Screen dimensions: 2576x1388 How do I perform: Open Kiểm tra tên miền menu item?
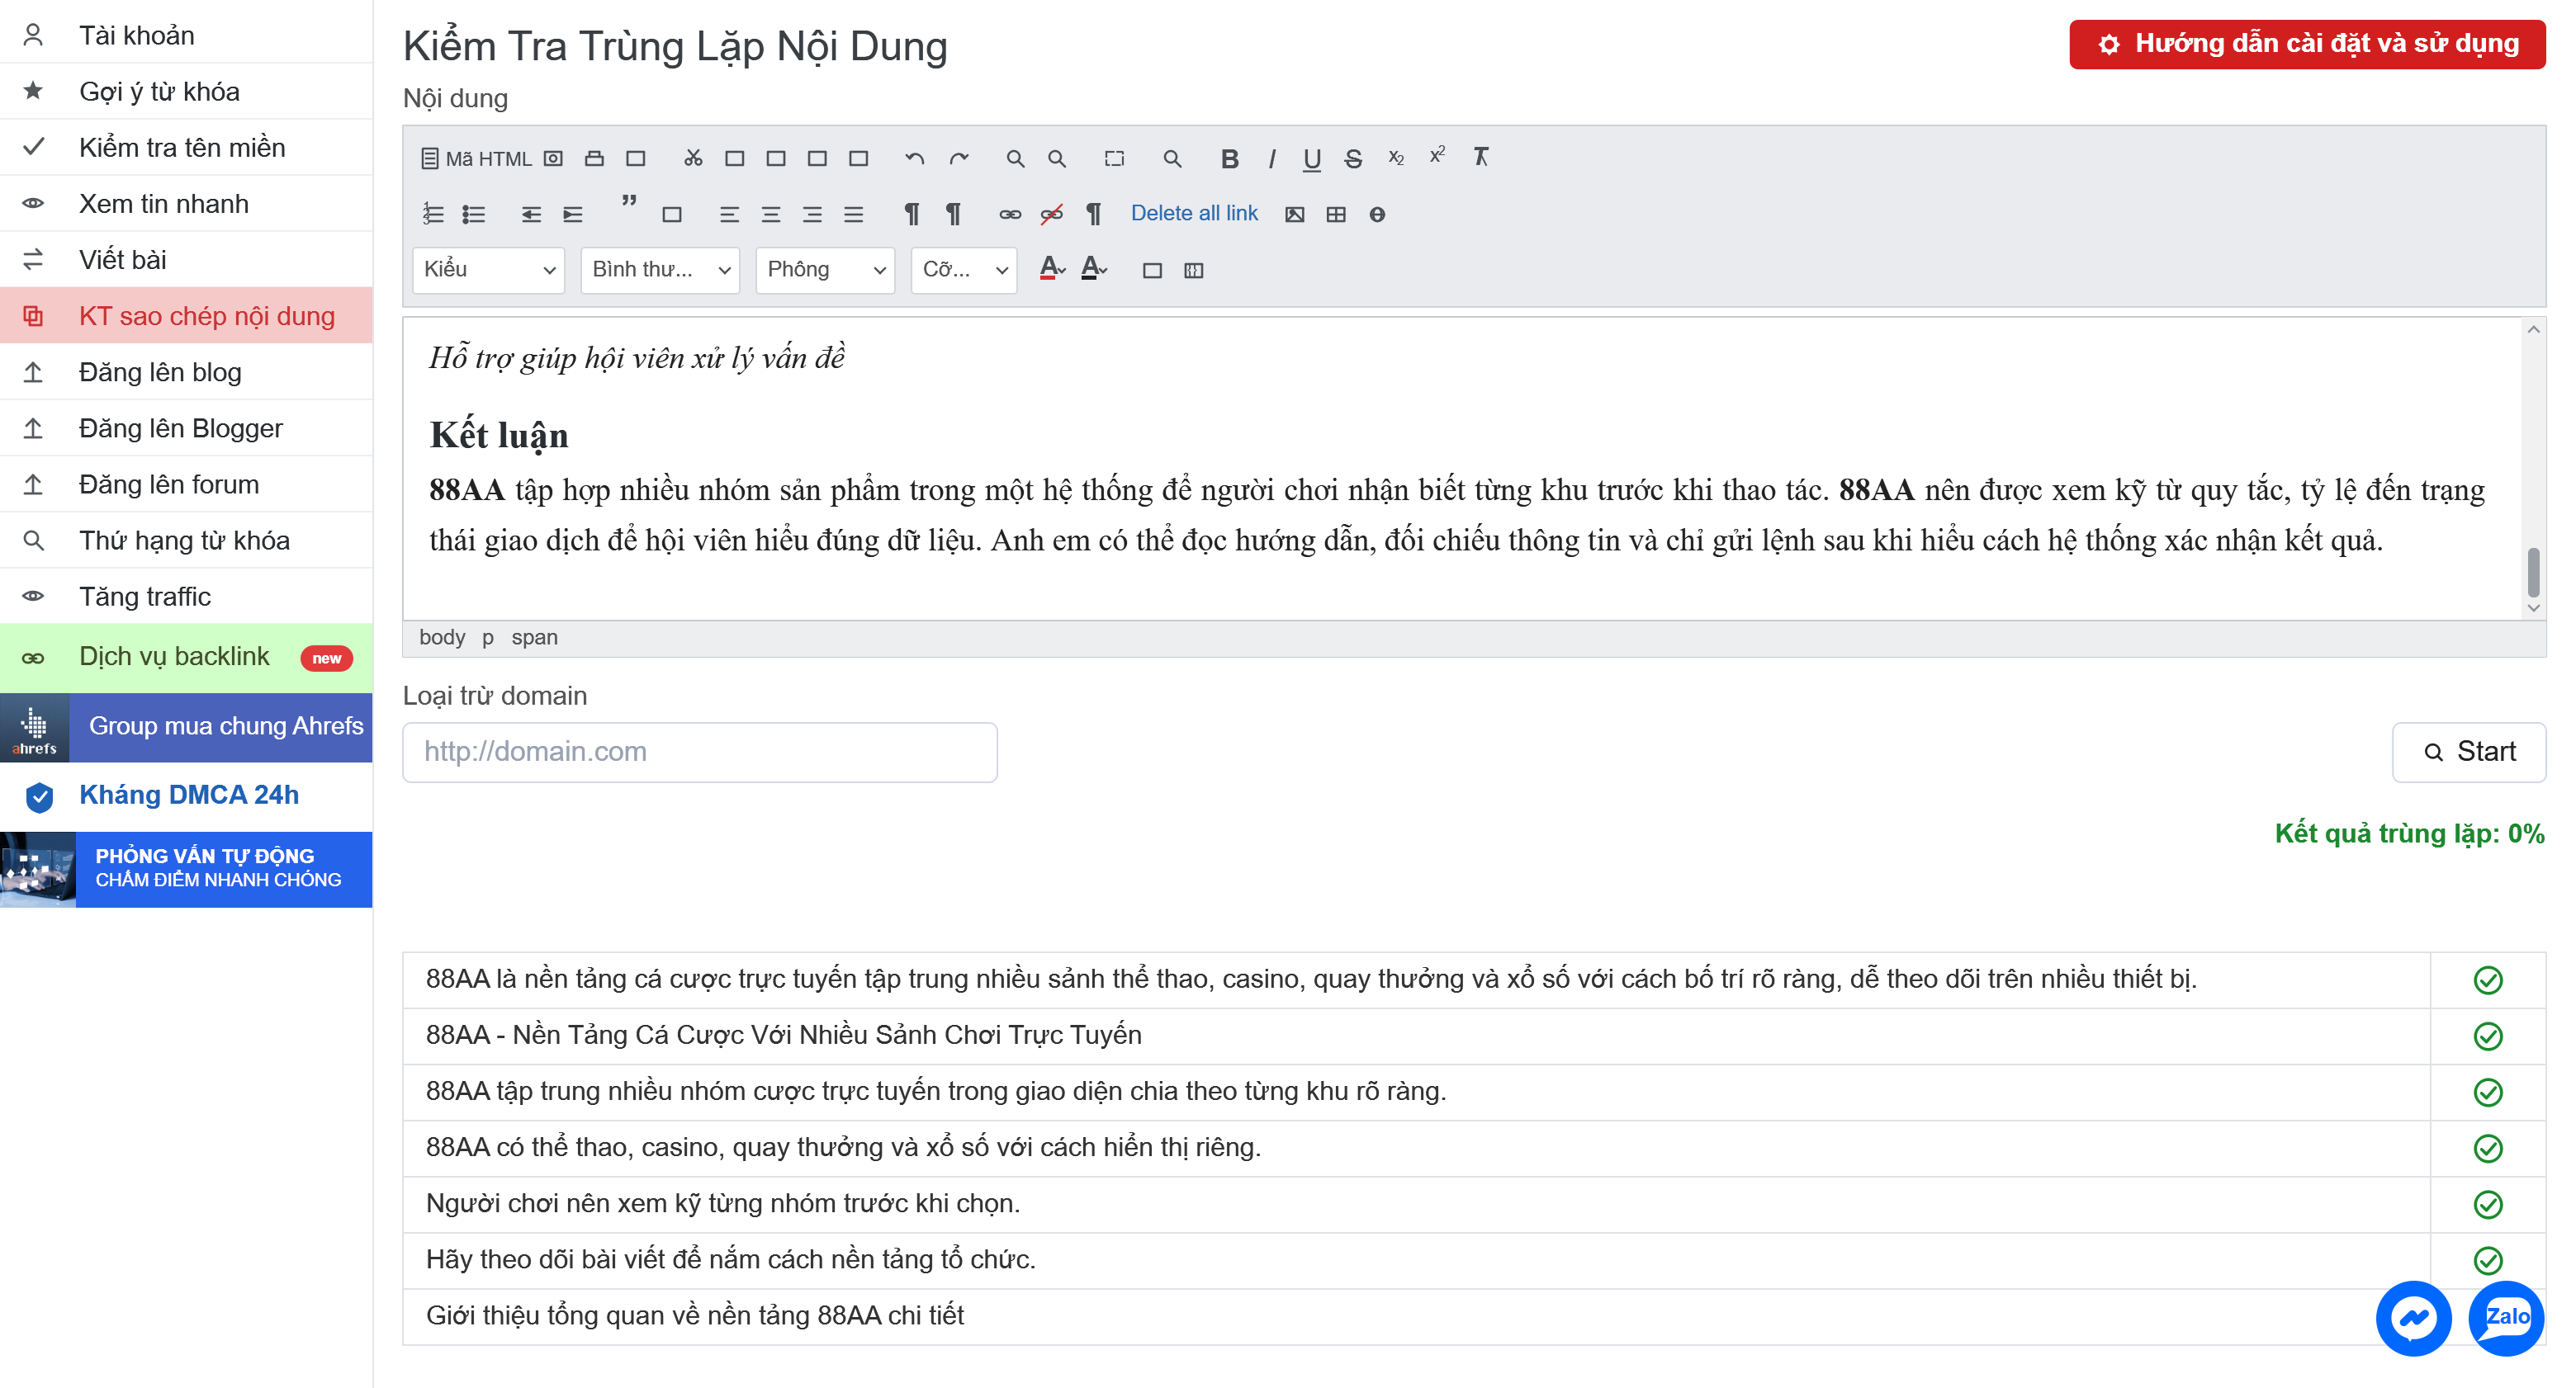pyautogui.click(x=186, y=147)
